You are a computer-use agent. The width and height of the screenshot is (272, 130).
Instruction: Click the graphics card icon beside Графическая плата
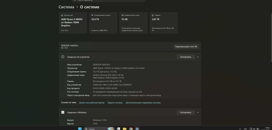[x=122, y=15]
